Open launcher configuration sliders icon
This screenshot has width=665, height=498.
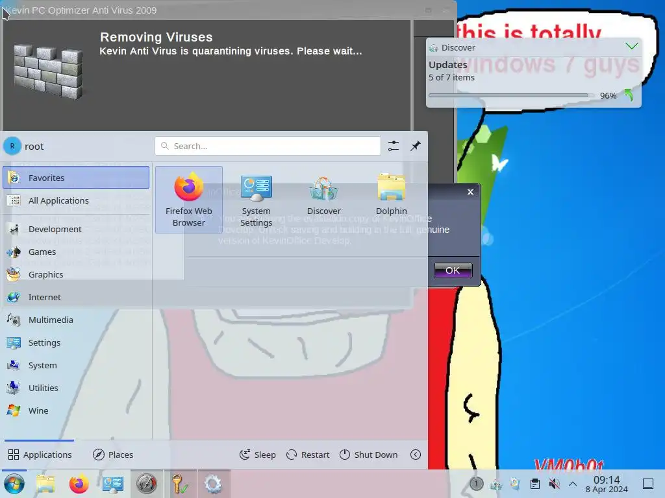(394, 146)
